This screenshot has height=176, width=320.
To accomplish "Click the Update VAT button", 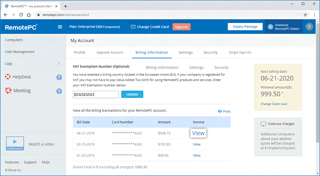I will tap(132, 94).
